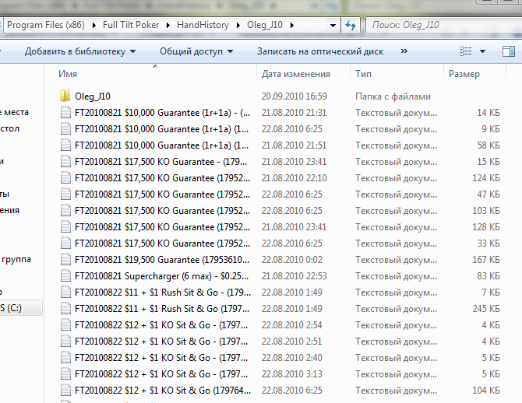
Task: Go to Program Files (x86) breadcrumb
Action: pos(46,25)
